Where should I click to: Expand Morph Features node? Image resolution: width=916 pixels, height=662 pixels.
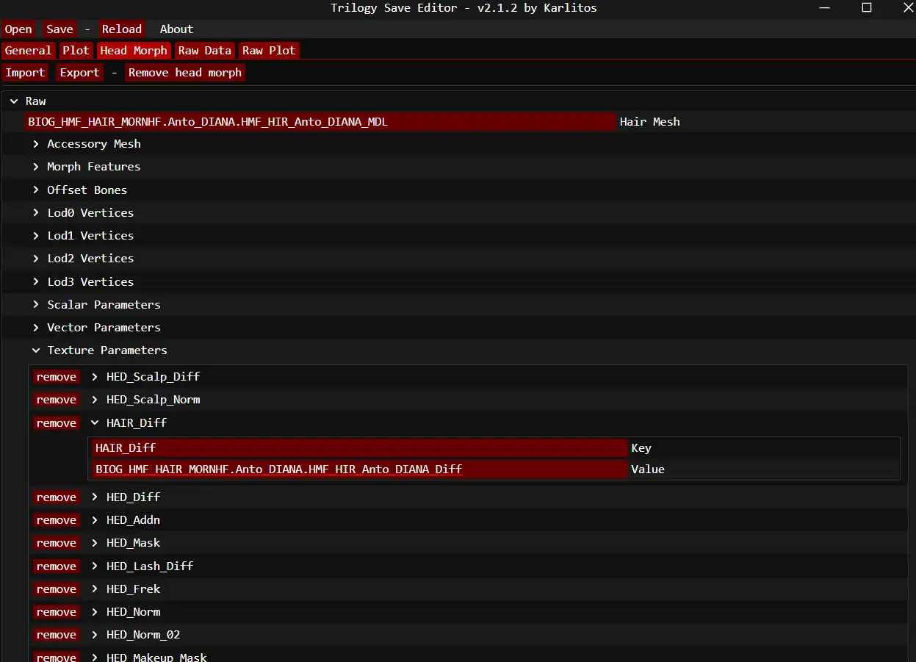point(36,167)
